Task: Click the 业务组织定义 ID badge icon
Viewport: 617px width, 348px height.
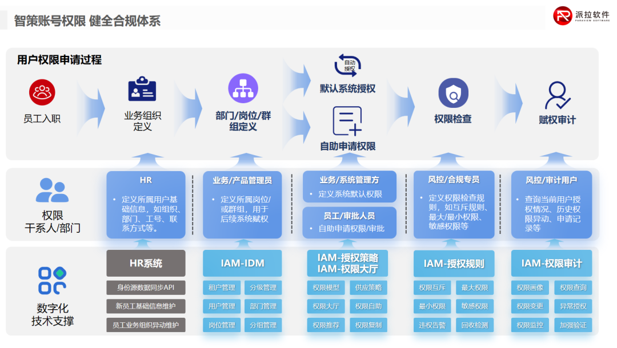Action: [x=142, y=89]
